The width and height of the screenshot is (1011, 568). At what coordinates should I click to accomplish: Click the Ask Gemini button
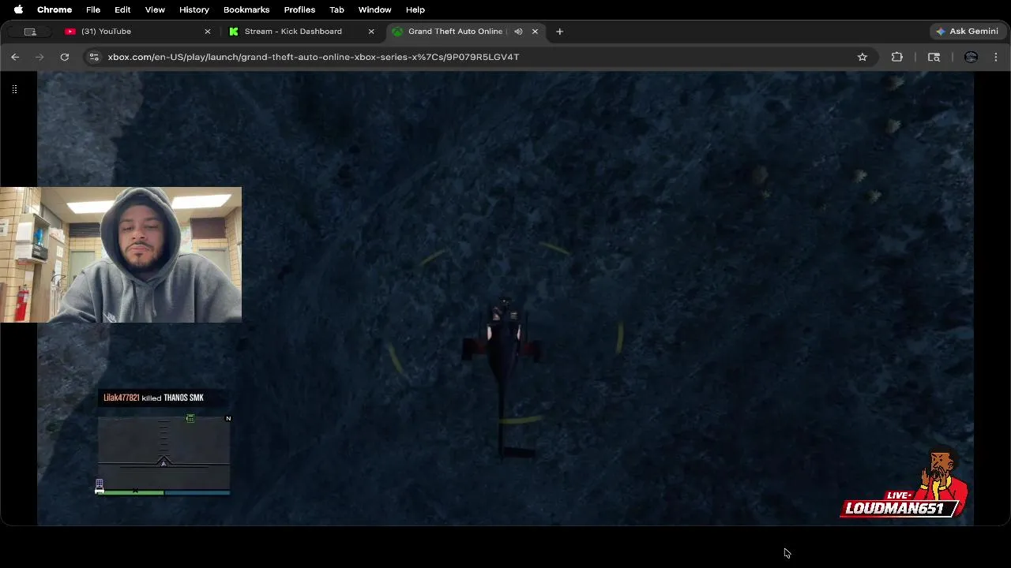967,32
